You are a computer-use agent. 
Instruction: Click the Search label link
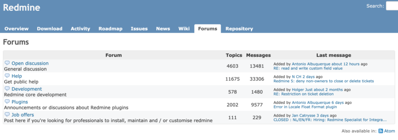pos(375,6)
